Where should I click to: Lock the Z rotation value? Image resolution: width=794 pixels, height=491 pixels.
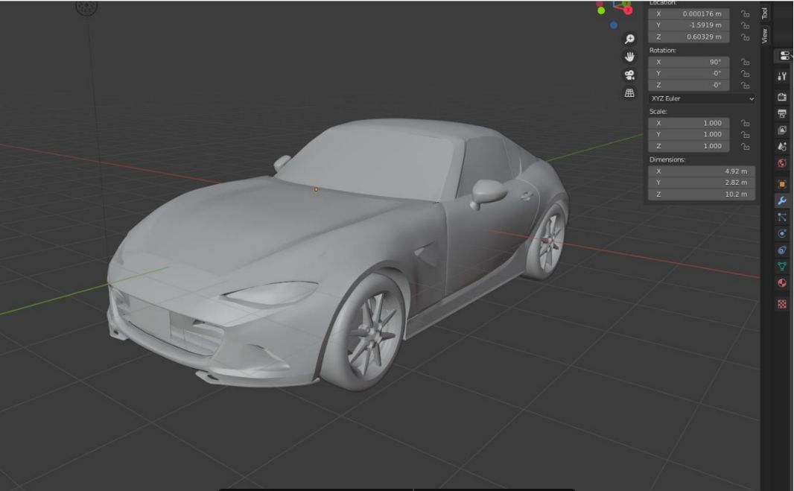coord(745,84)
